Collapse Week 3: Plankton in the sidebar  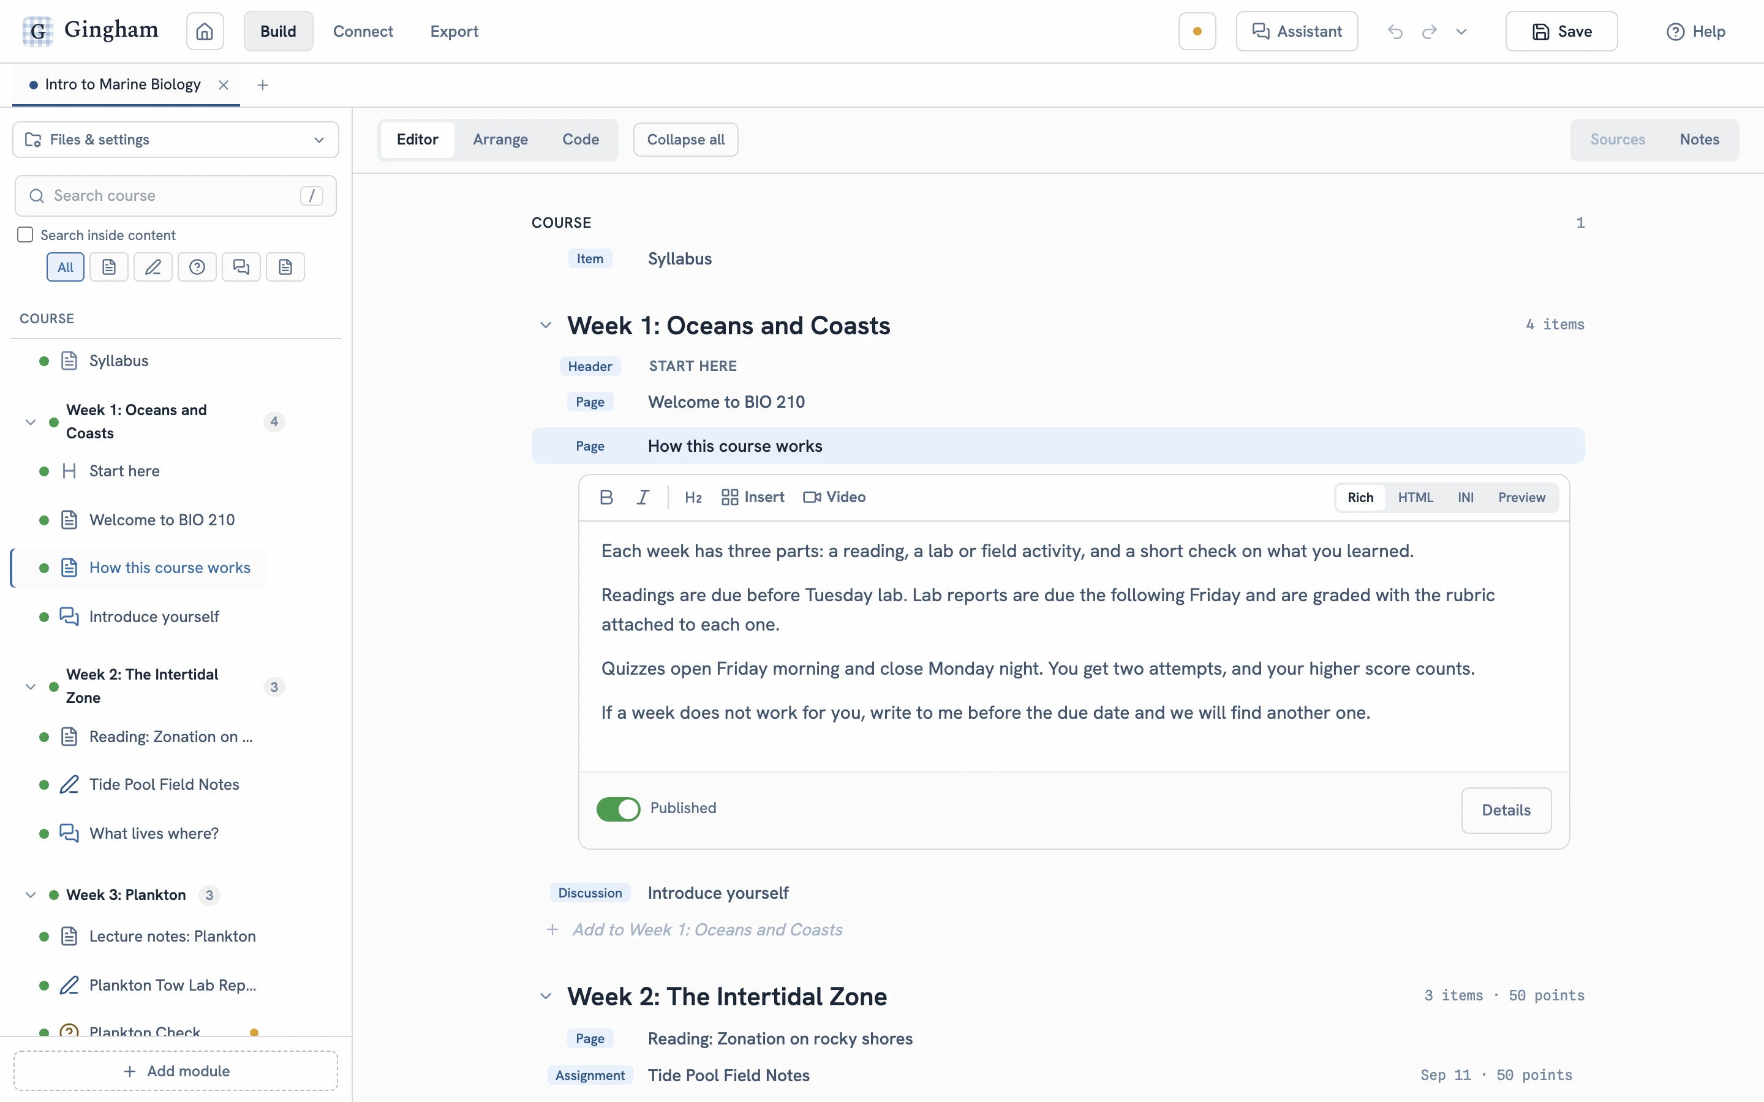31,894
